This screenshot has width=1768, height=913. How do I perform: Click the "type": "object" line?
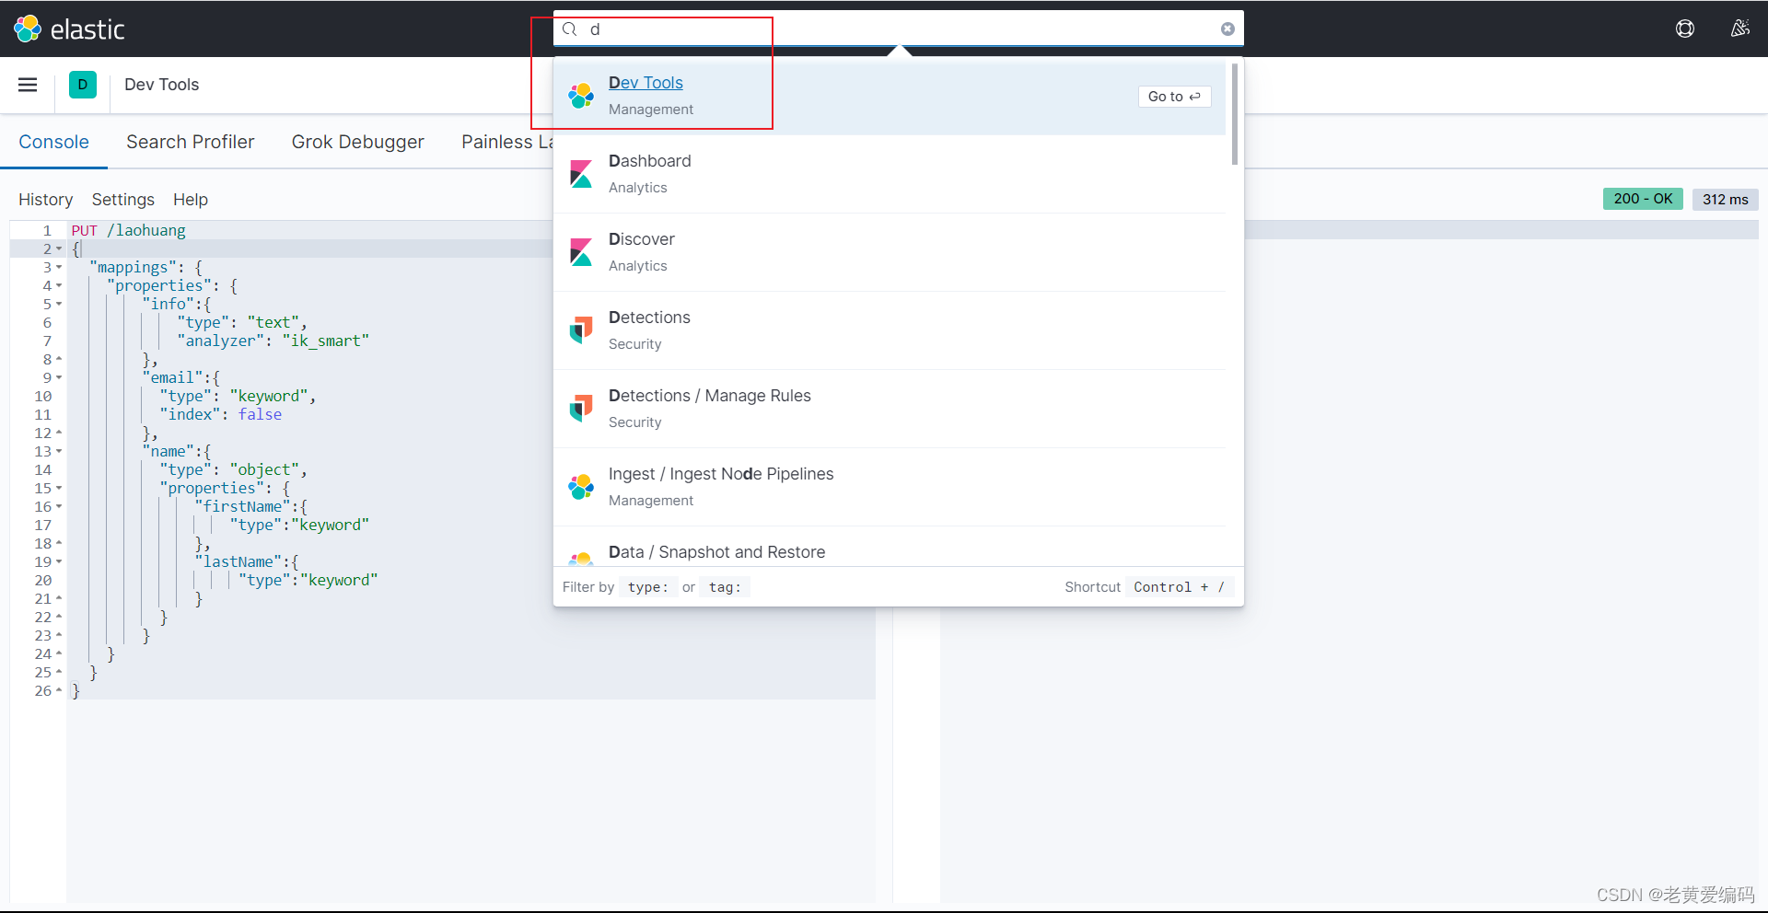coord(233,469)
